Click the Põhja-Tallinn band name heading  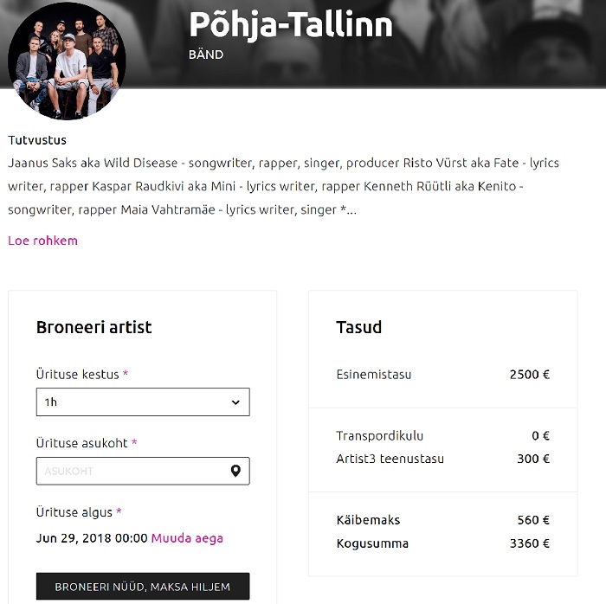coord(291,25)
